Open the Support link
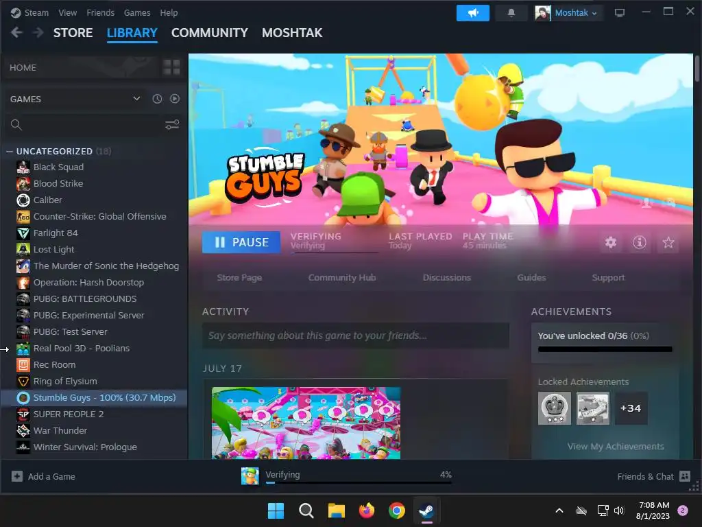The height and width of the screenshot is (527, 702). (x=608, y=278)
